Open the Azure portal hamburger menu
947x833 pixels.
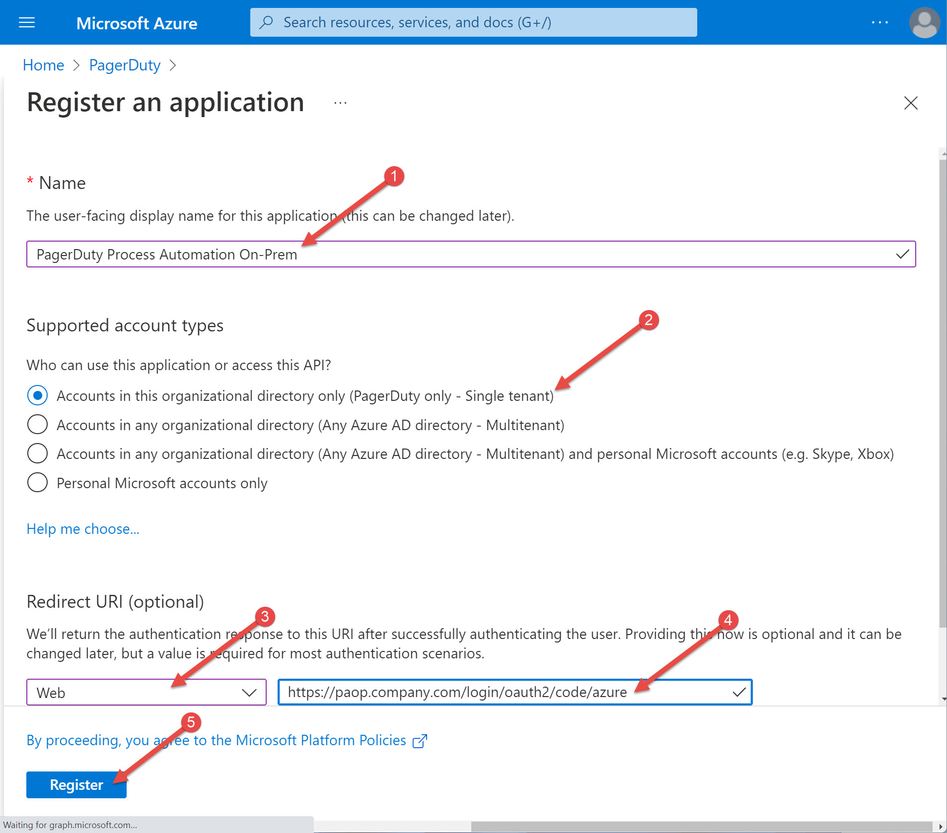pos(27,23)
